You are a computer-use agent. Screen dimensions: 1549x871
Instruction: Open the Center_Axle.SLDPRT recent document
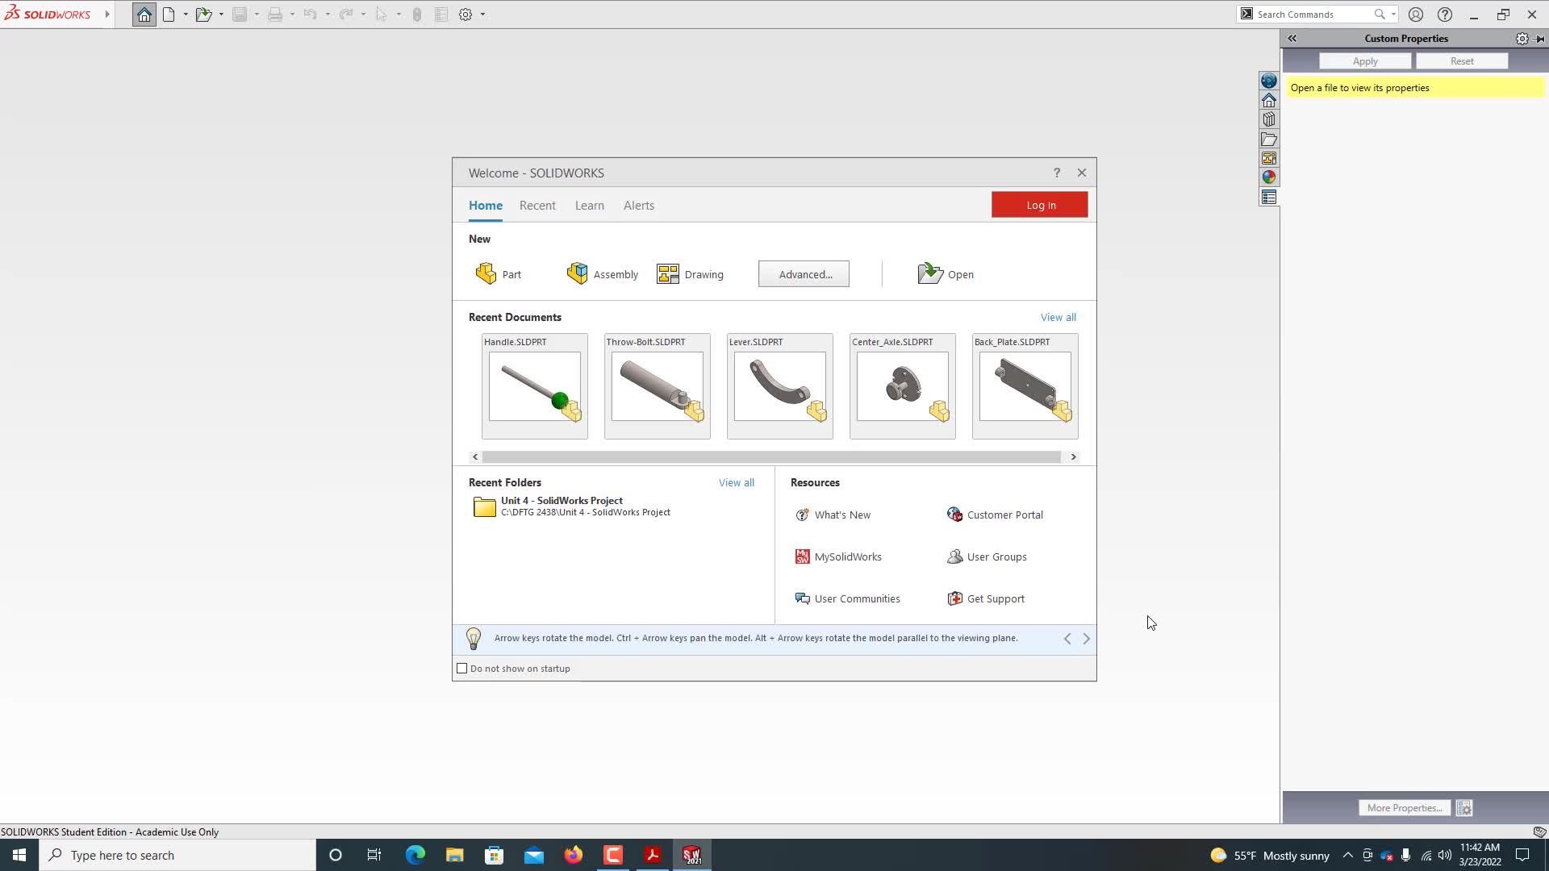pos(903,386)
